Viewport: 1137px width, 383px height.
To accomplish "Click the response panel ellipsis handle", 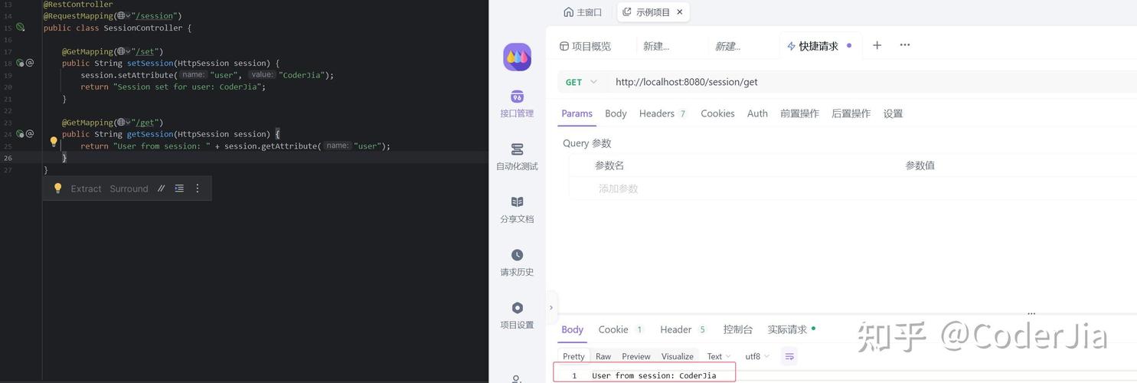I will click(1031, 313).
